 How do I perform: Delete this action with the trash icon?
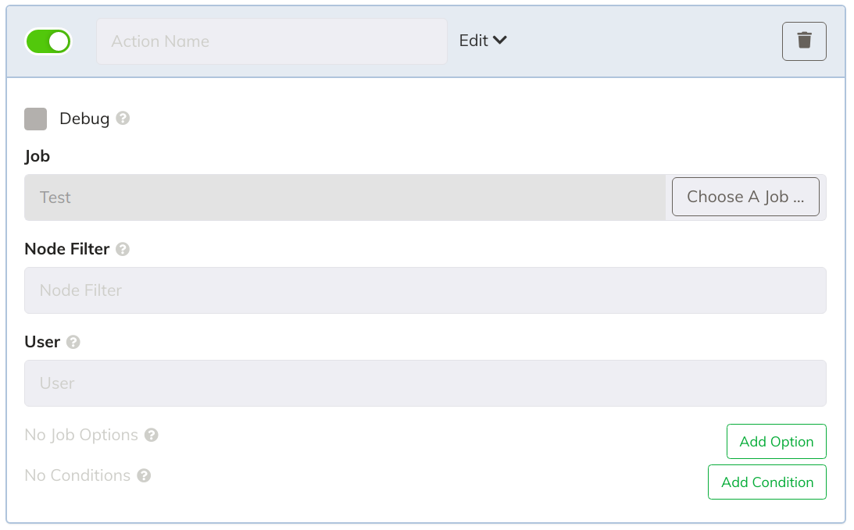pyautogui.click(x=804, y=41)
